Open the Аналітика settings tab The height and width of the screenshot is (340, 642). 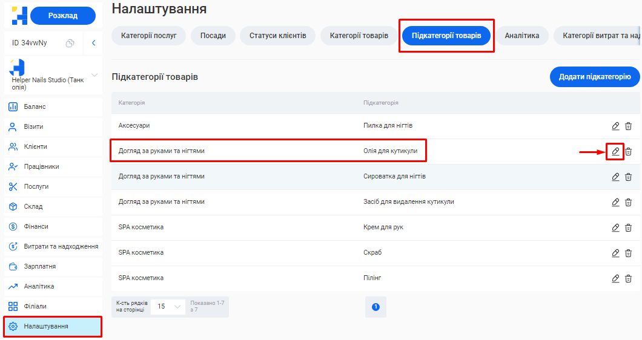[521, 36]
